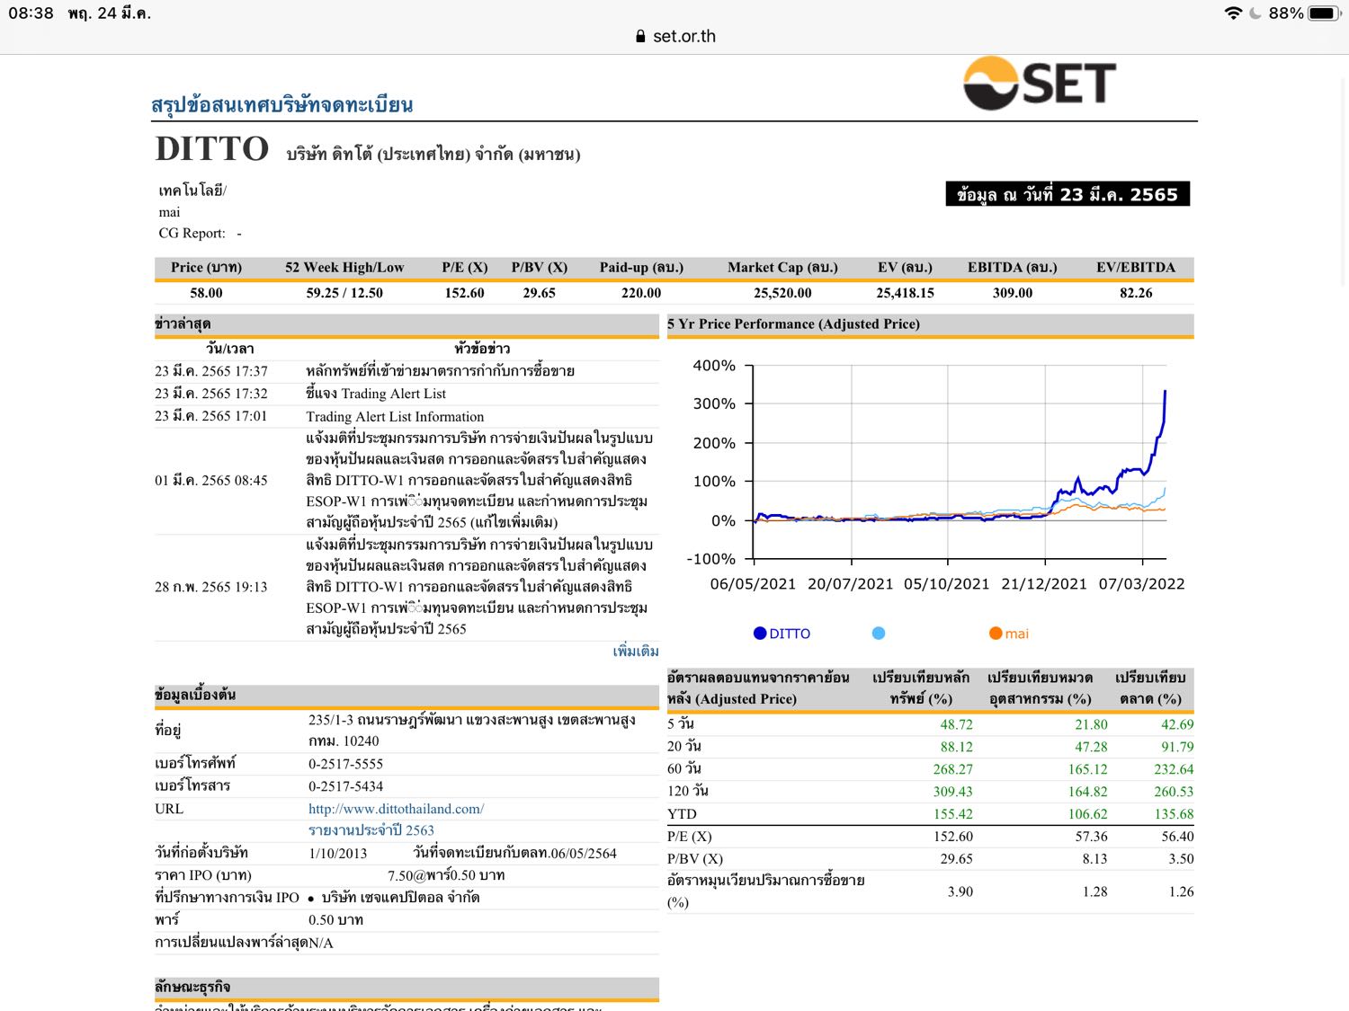
Task: Click the blue DITTO legend dot
Action: pyautogui.click(x=760, y=634)
